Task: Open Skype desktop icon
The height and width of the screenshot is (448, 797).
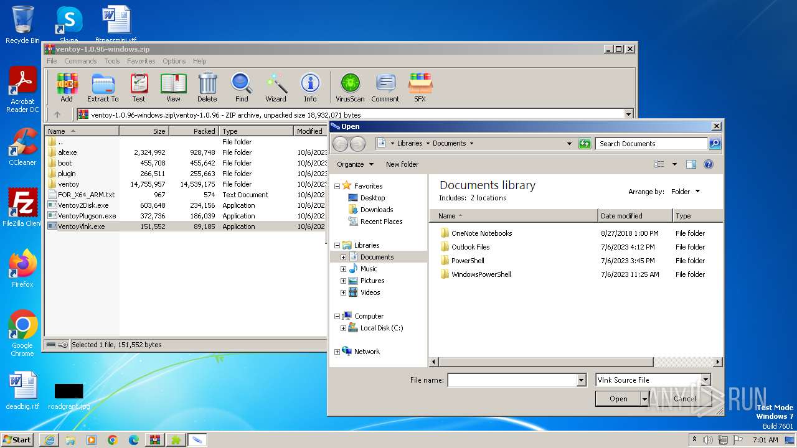Action: 69,25
